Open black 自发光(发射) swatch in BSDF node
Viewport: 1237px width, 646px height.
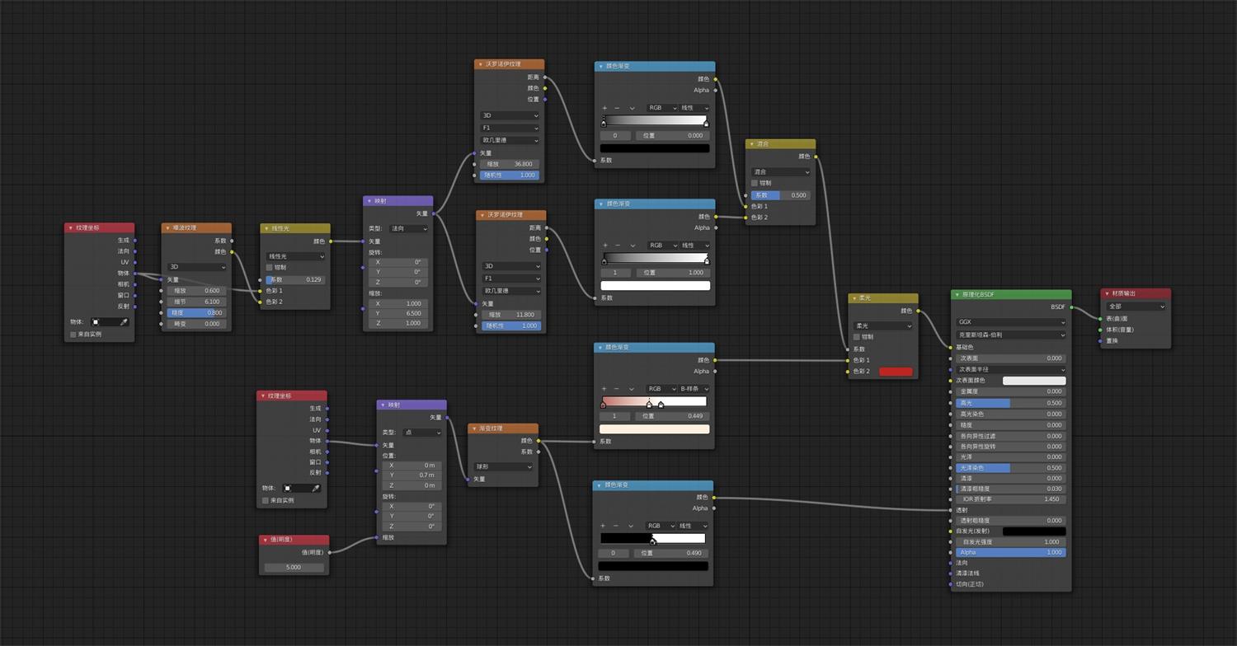click(x=1034, y=531)
